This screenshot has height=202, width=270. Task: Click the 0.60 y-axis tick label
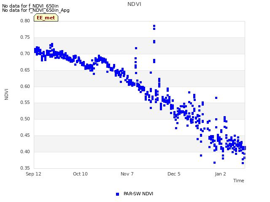25,86
